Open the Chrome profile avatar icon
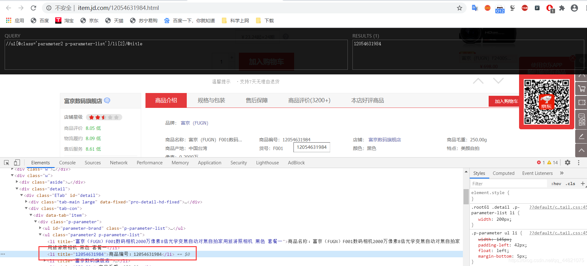The image size is (587, 266). point(574,8)
